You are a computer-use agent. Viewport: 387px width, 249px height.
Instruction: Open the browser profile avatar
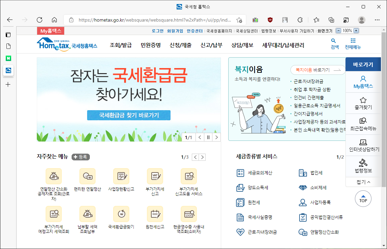(362, 20)
